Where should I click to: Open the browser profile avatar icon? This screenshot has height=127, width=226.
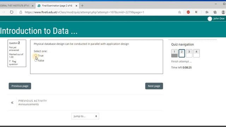coord(223,12)
